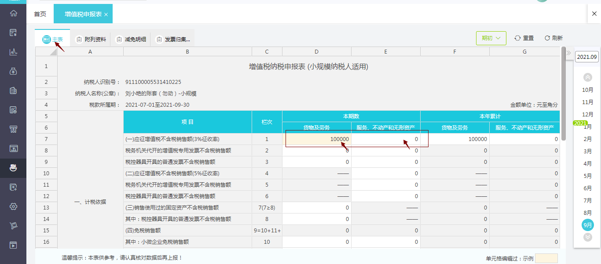Open the settings gear icon in sidebar

pyautogui.click(x=13, y=206)
